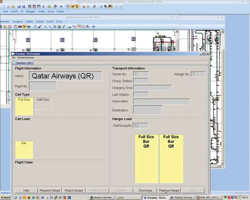Open the Objekte menu in layout window
Image resolution: width=250 pixels, height=200 pixels.
29,21
